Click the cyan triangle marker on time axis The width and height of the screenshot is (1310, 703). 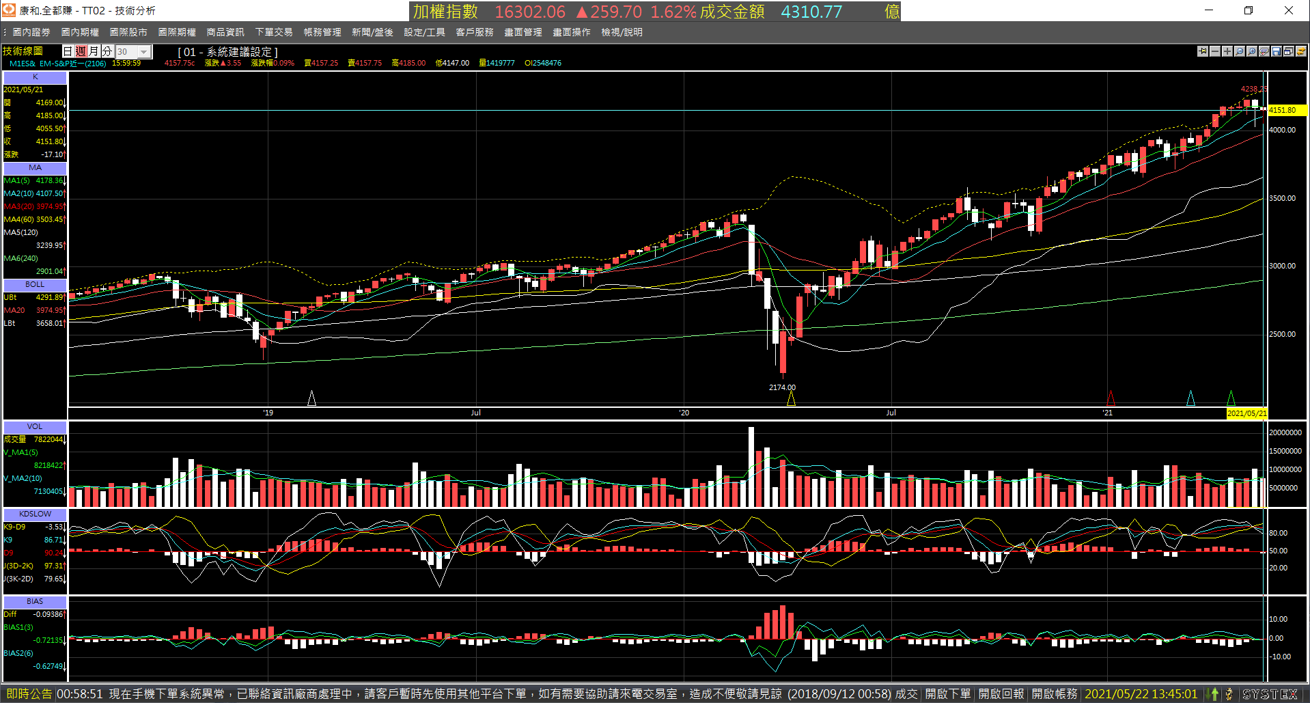pos(1190,398)
